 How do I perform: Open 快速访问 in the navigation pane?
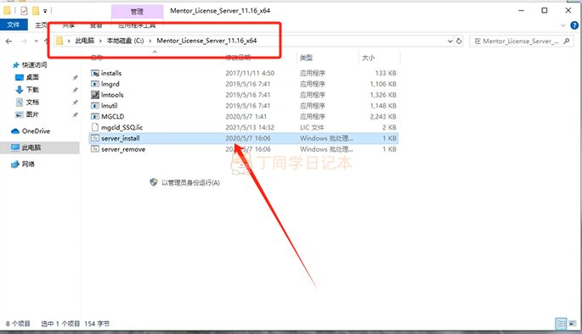coord(34,64)
